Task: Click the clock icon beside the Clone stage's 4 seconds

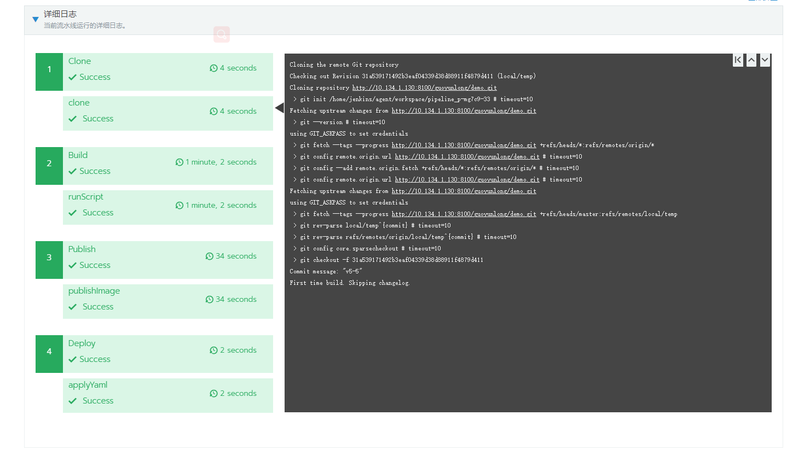Action: [213, 68]
